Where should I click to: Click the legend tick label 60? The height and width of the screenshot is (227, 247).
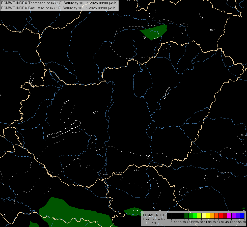pos(244,222)
